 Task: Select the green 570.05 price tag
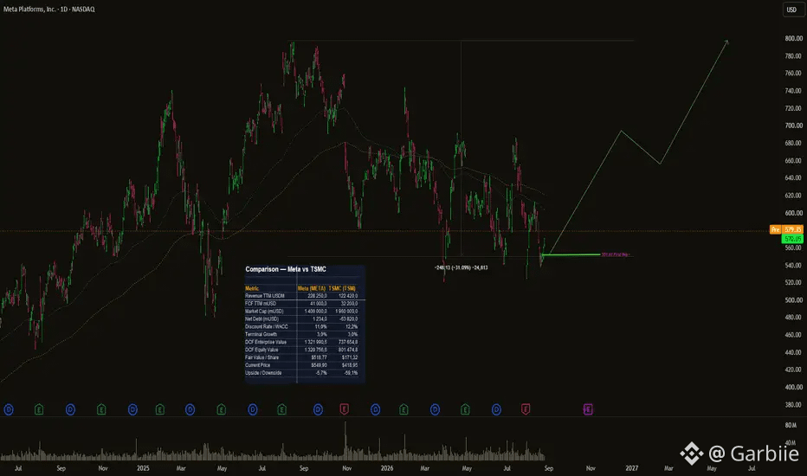pos(792,239)
